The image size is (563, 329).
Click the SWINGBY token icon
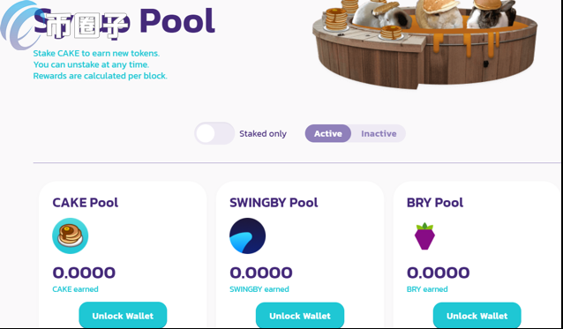pyautogui.click(x=247, y=236)
